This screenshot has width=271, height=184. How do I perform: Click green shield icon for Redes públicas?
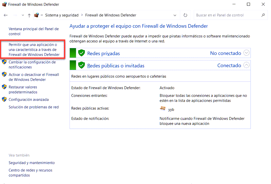click(81, 65)
